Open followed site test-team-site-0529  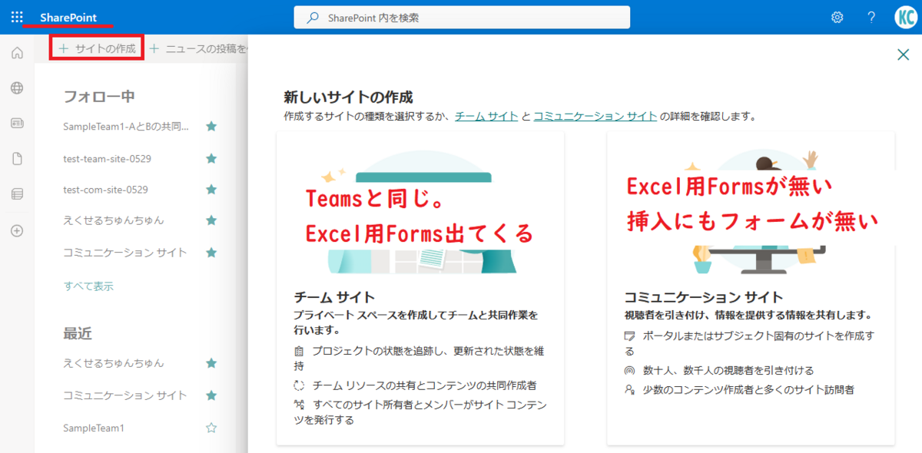(x=108, y=158)
